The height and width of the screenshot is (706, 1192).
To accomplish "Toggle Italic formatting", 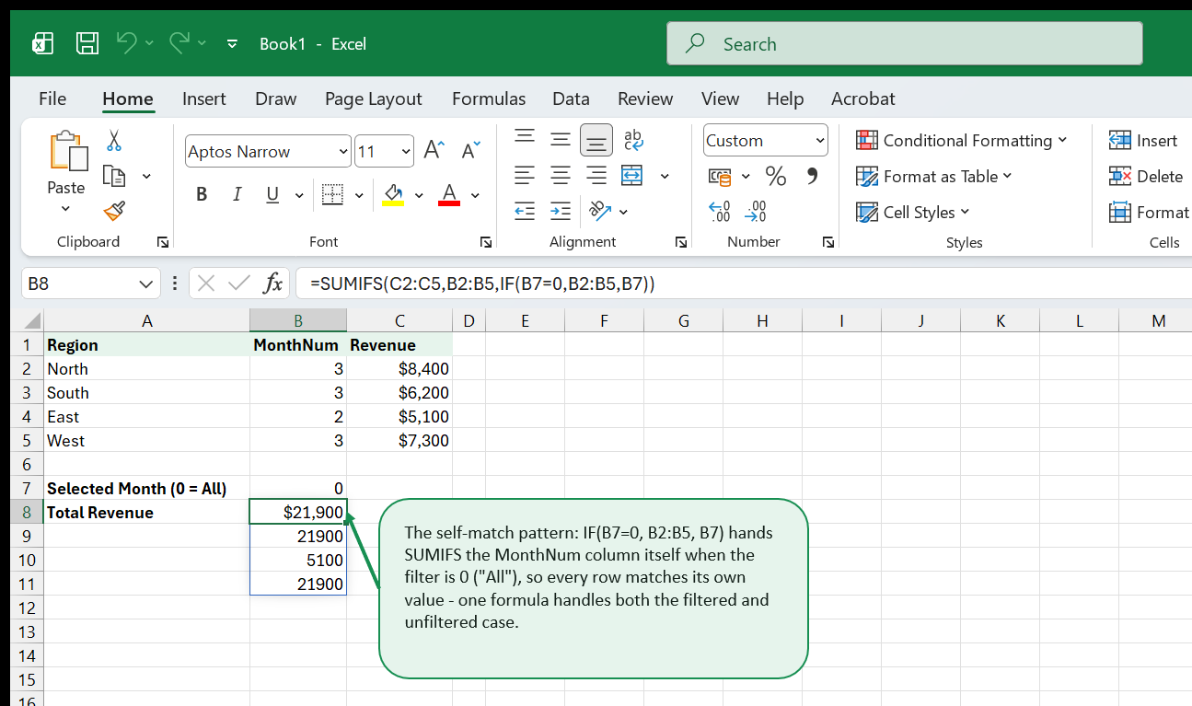I will 237,194.
